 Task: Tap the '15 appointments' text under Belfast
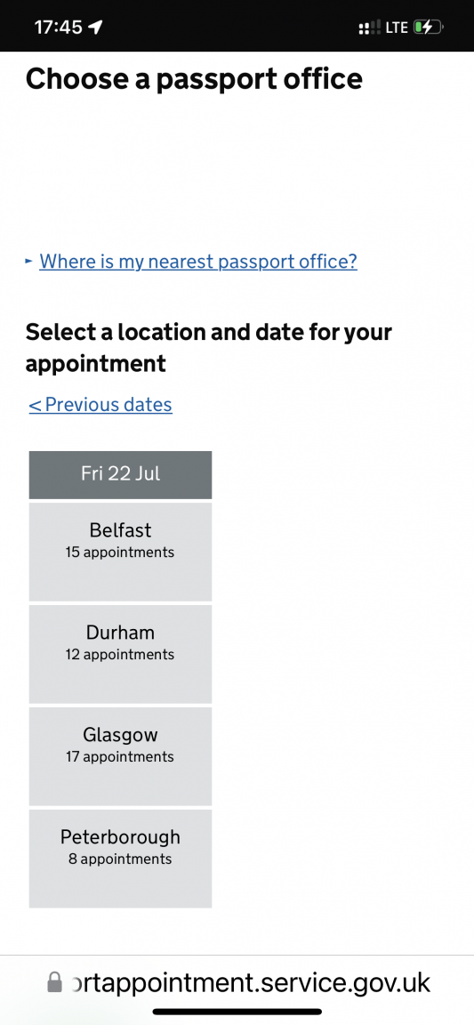coord(120,553)
